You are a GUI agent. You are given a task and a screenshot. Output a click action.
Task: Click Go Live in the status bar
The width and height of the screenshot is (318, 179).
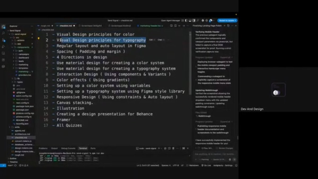pyautogui.click(x=206, y=165)
